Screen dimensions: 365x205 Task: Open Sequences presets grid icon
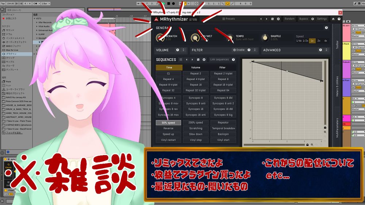pyautogui.click(x=181, y=60)
